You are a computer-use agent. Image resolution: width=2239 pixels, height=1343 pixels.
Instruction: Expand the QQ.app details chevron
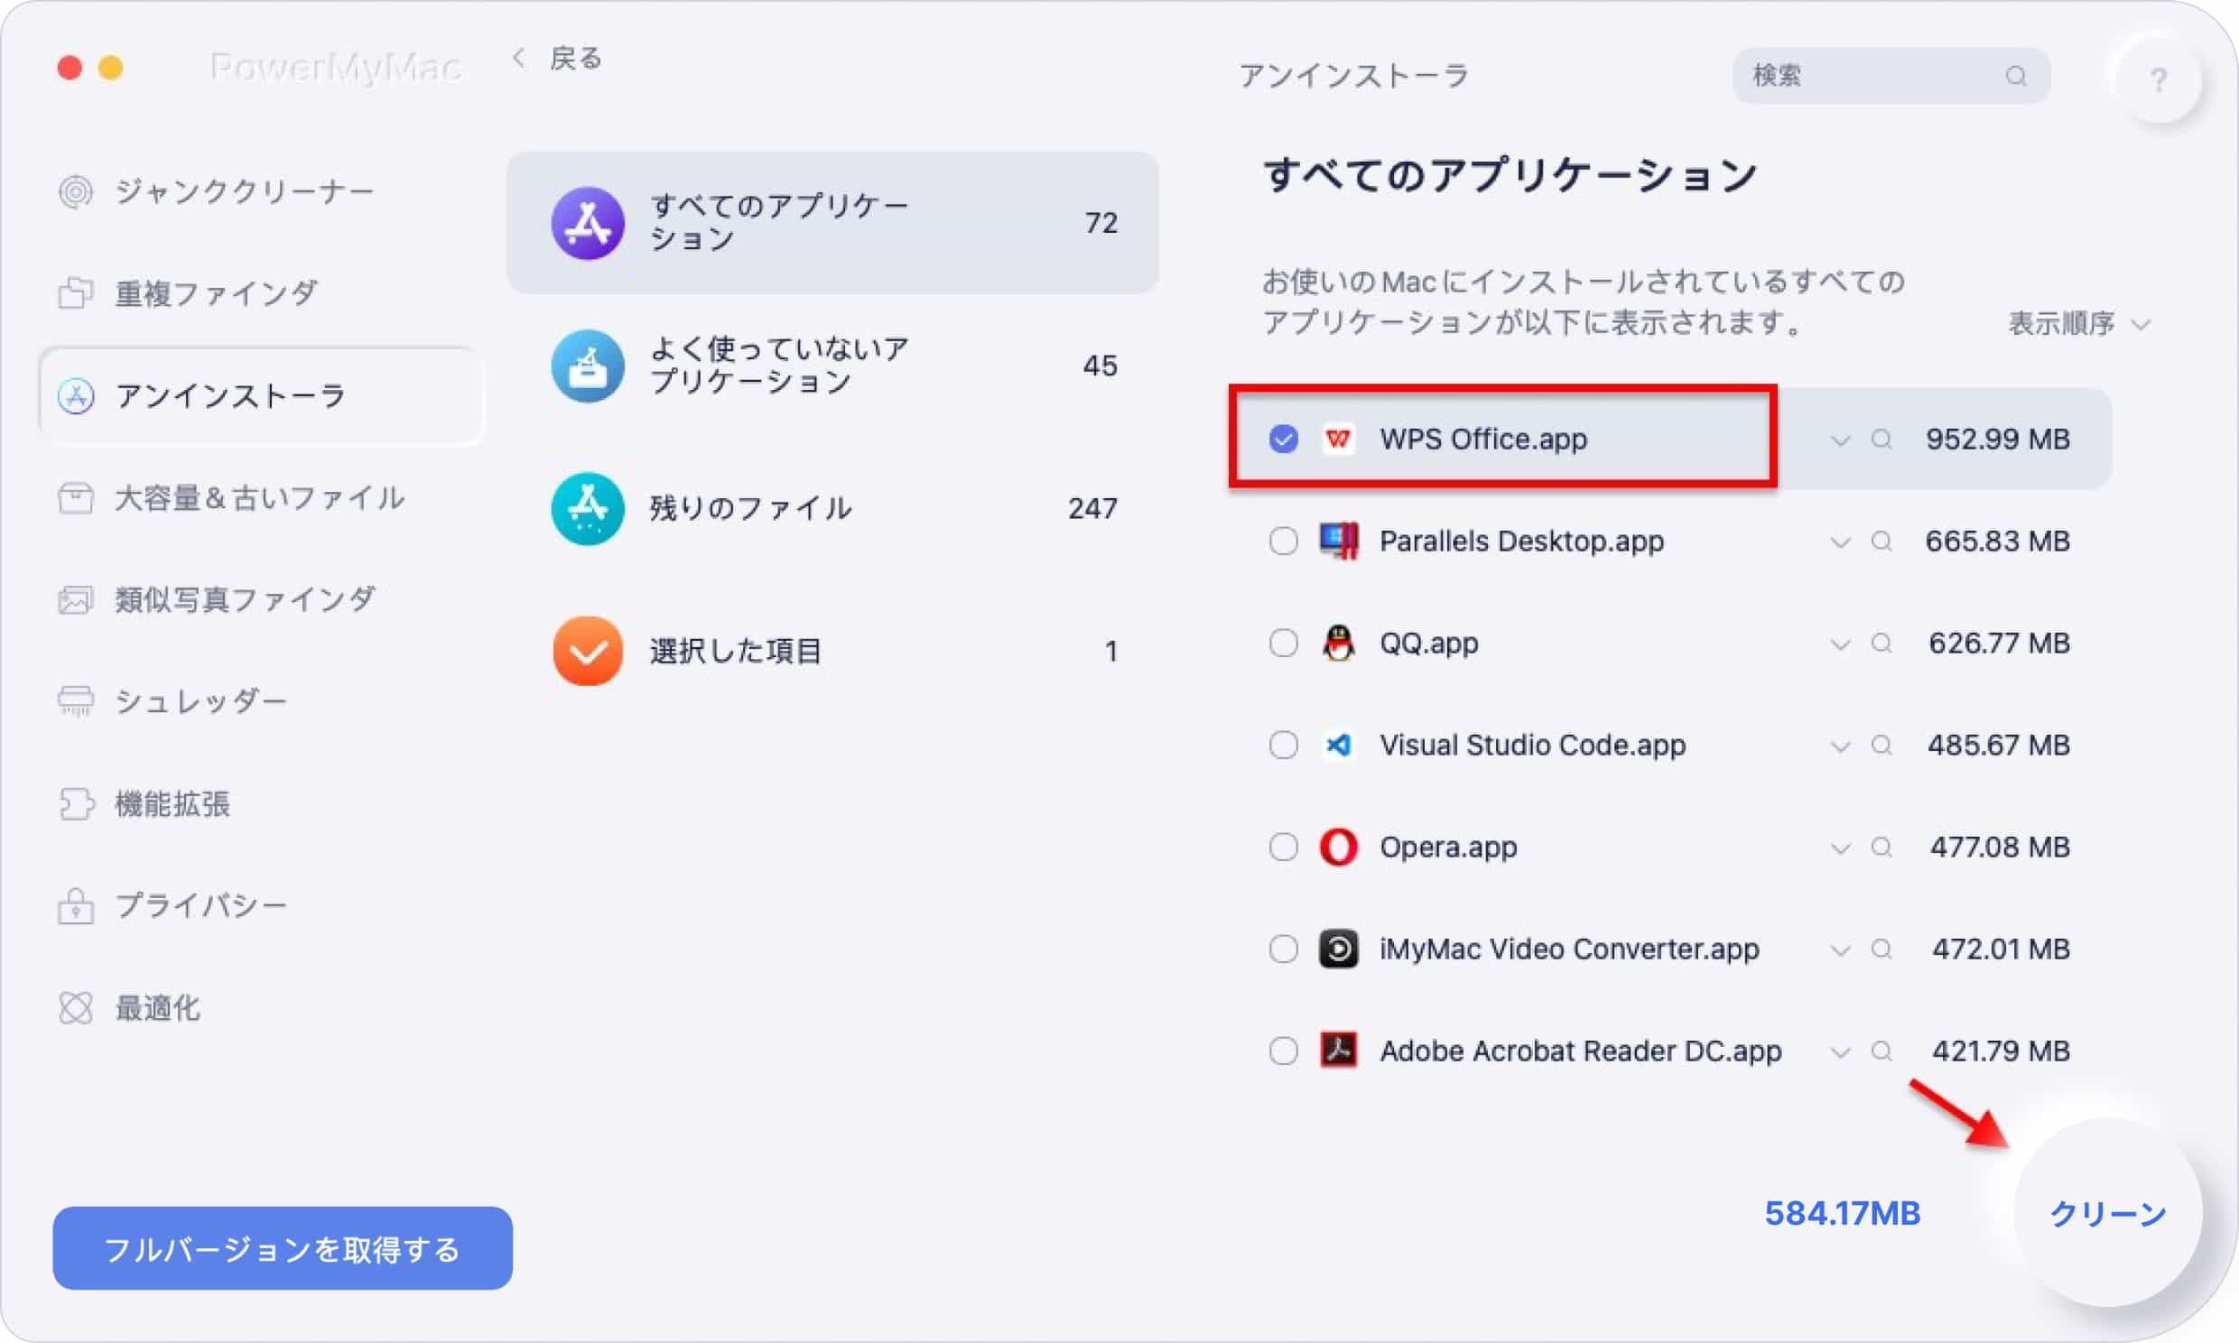coord(1839,643)
